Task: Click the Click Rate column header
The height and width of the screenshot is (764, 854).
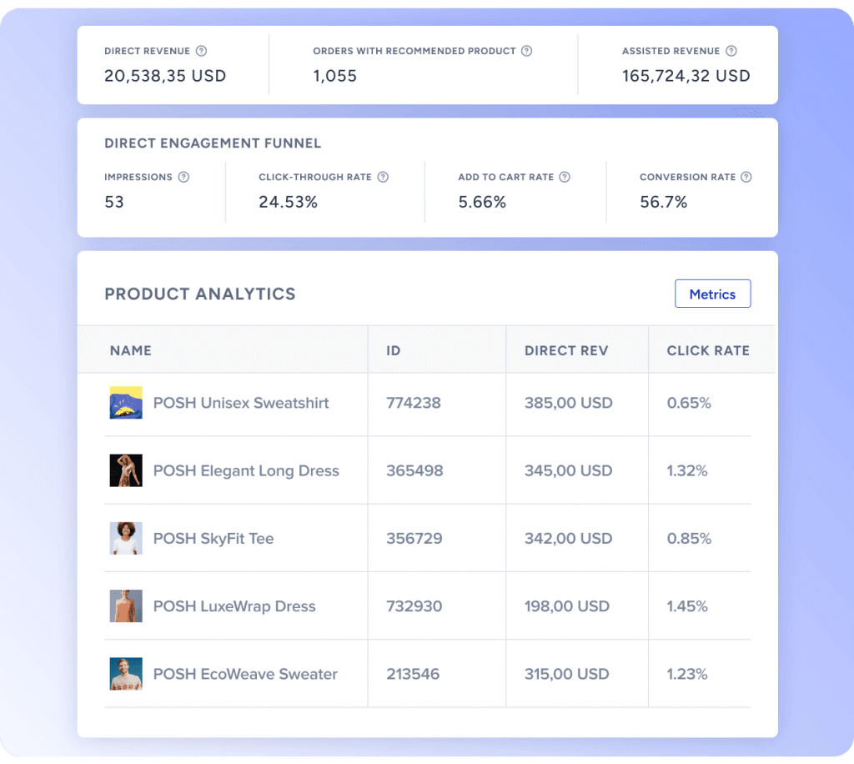Action: coord(707,349)
